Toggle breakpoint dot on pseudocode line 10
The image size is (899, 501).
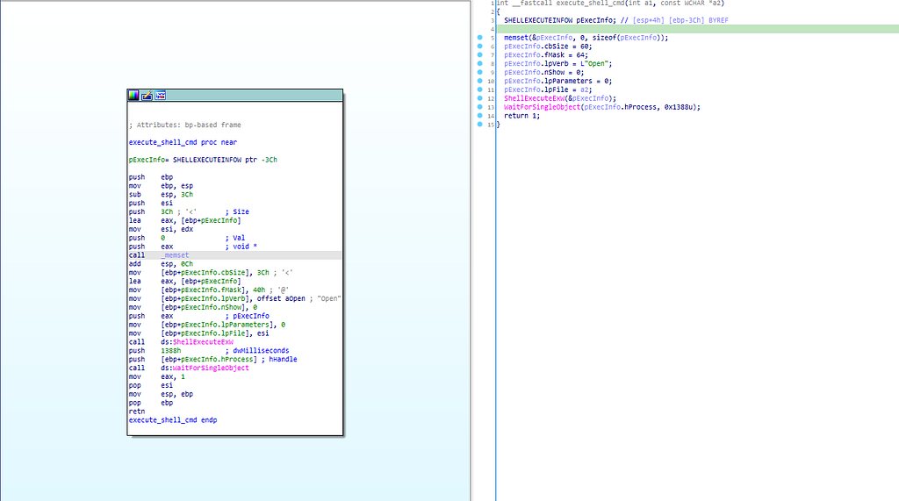point(480,81)
